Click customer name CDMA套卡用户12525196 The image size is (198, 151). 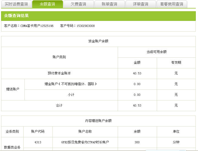click(x=37, y=26)
